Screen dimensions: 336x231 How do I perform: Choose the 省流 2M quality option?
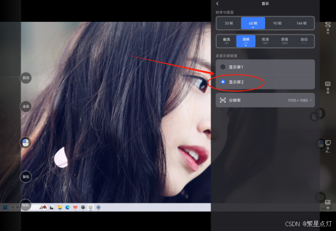tap(226, 41)
